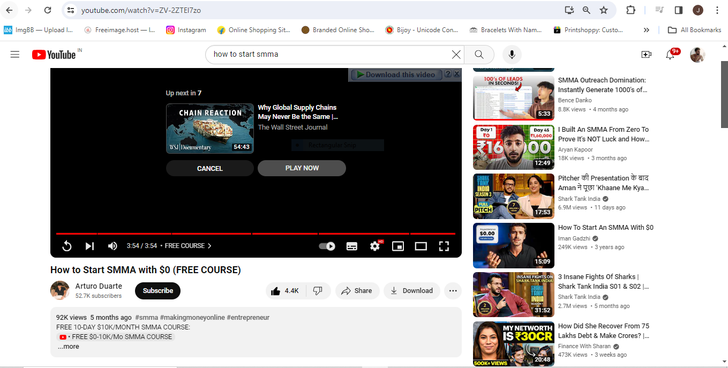Open the extensions puzzle icon

(631, 10)
